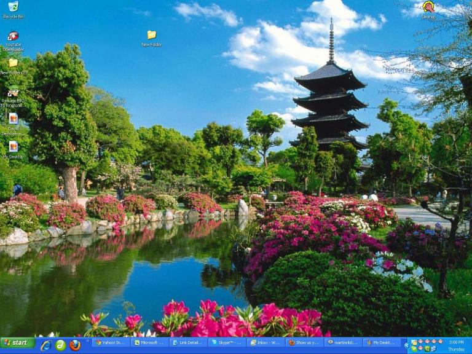Switch to the Yahoo! In... taskbar window

[x=111, y=342]
